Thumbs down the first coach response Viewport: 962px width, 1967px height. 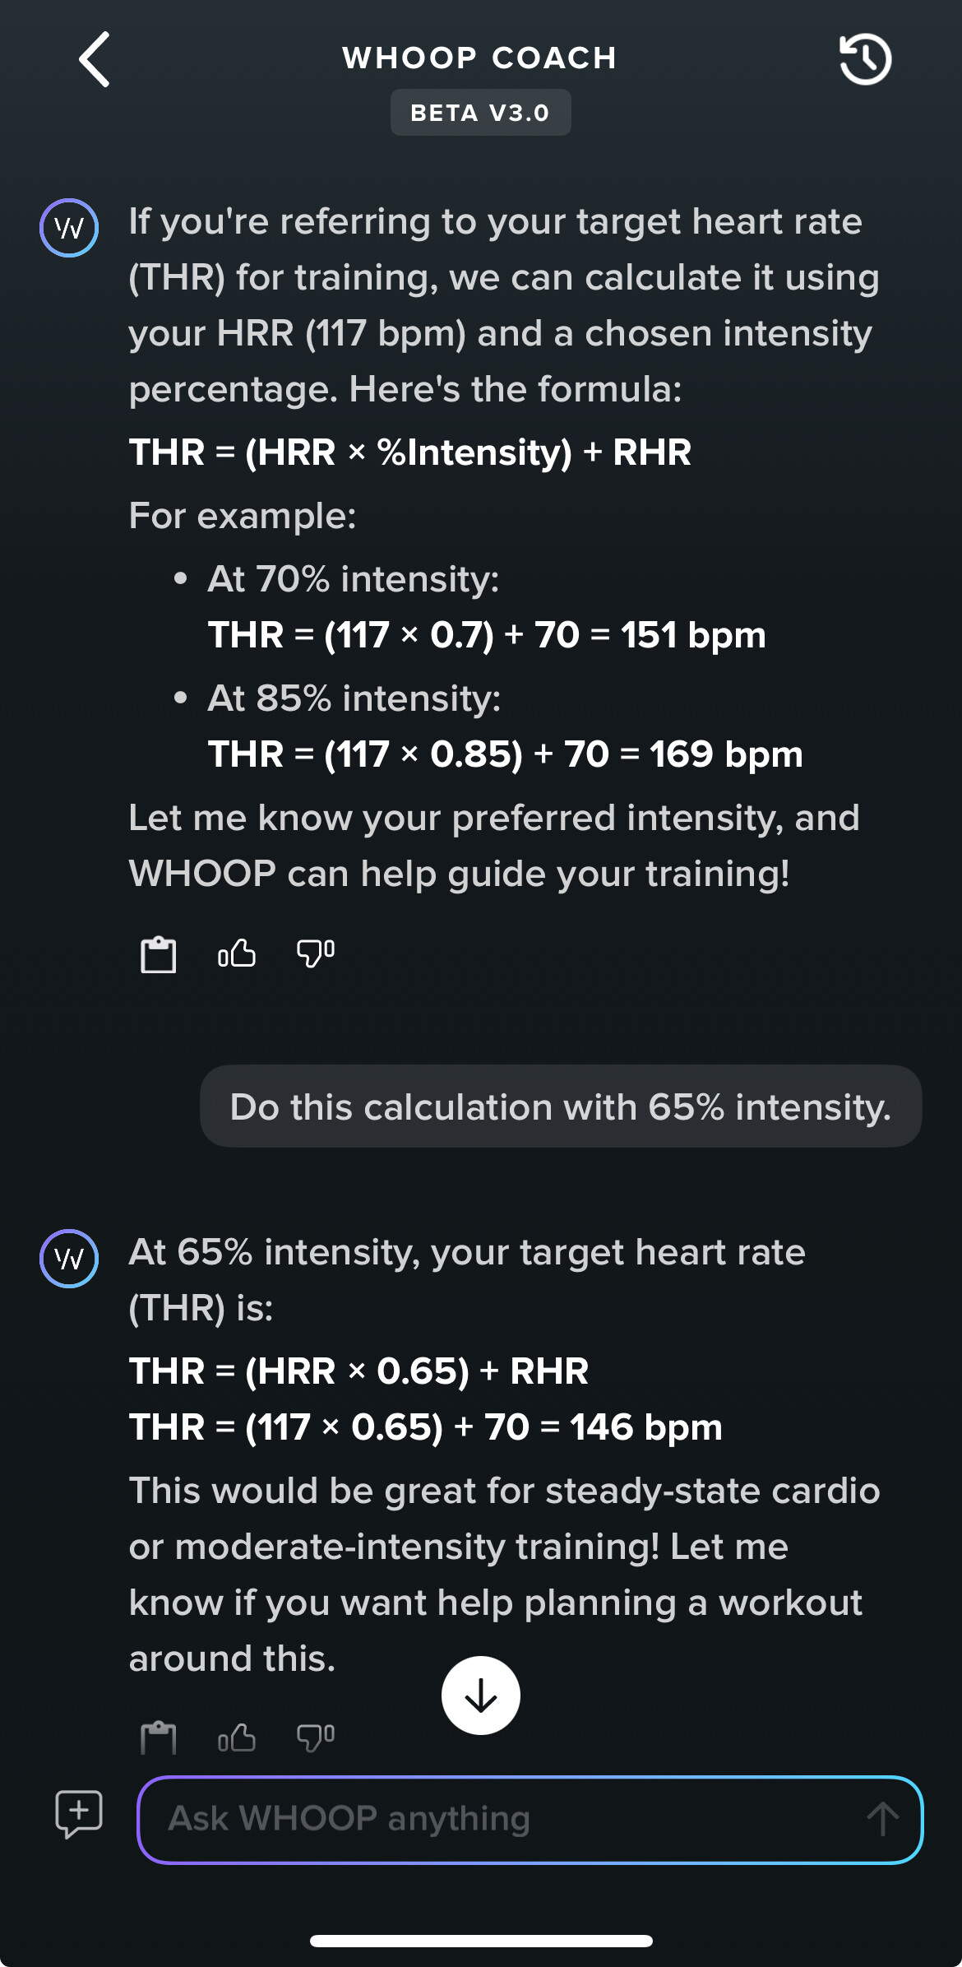[315, 953]
